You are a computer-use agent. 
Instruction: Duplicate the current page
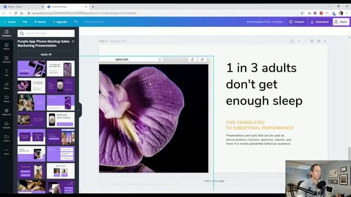pos(312,41)
